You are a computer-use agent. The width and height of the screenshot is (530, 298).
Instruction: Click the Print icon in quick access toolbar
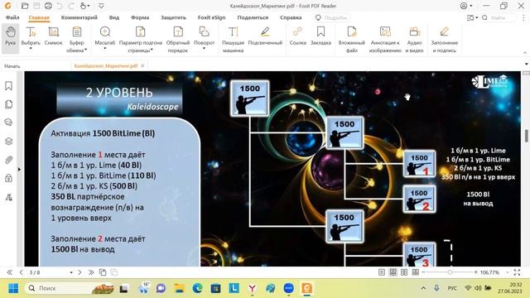click(48, 6)
